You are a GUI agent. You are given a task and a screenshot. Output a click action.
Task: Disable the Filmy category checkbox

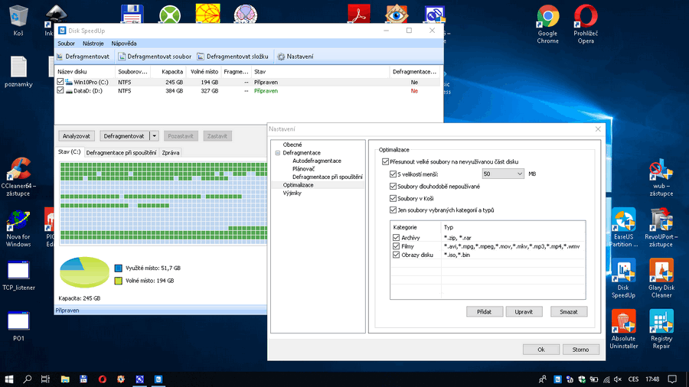tap(397, 246)
